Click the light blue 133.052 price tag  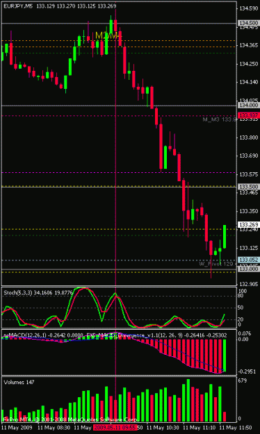[249, 260]
